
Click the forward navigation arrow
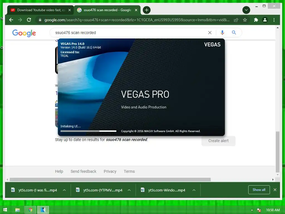(x=20, y=20)
